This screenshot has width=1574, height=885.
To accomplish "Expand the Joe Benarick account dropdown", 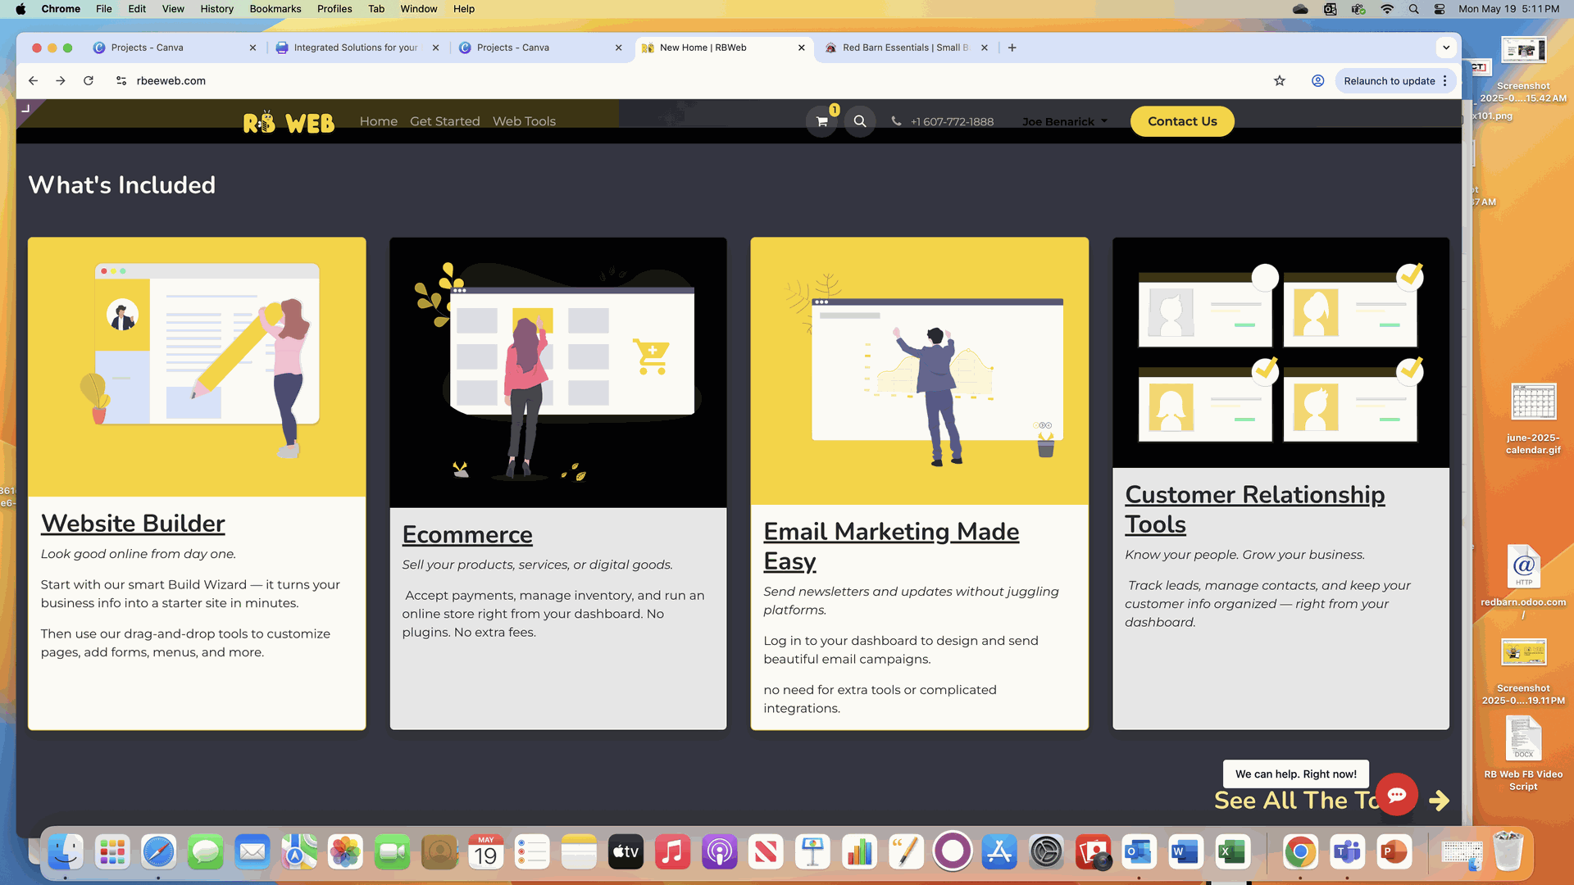I will [1064, 121].
